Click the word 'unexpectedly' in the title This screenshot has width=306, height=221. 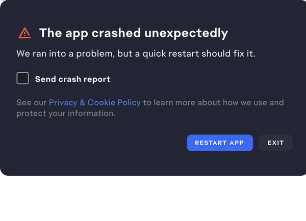pyautogui.click(x=186, y=33)
